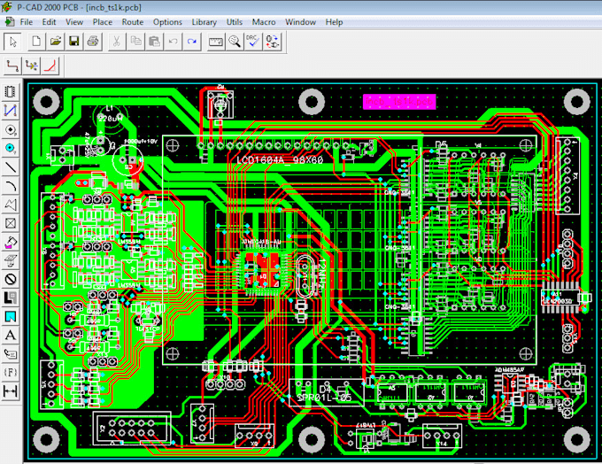Select the Place Component tool
This screenshot has height=464, width=602.
tap(11, 92)
